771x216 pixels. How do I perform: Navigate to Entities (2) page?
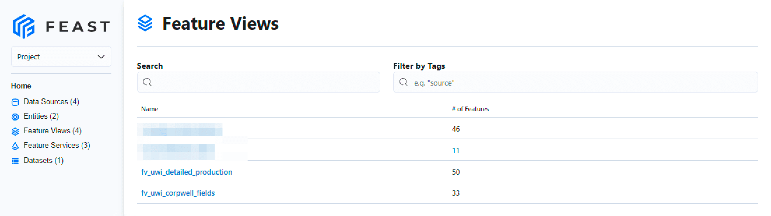[x=41, y=116]
